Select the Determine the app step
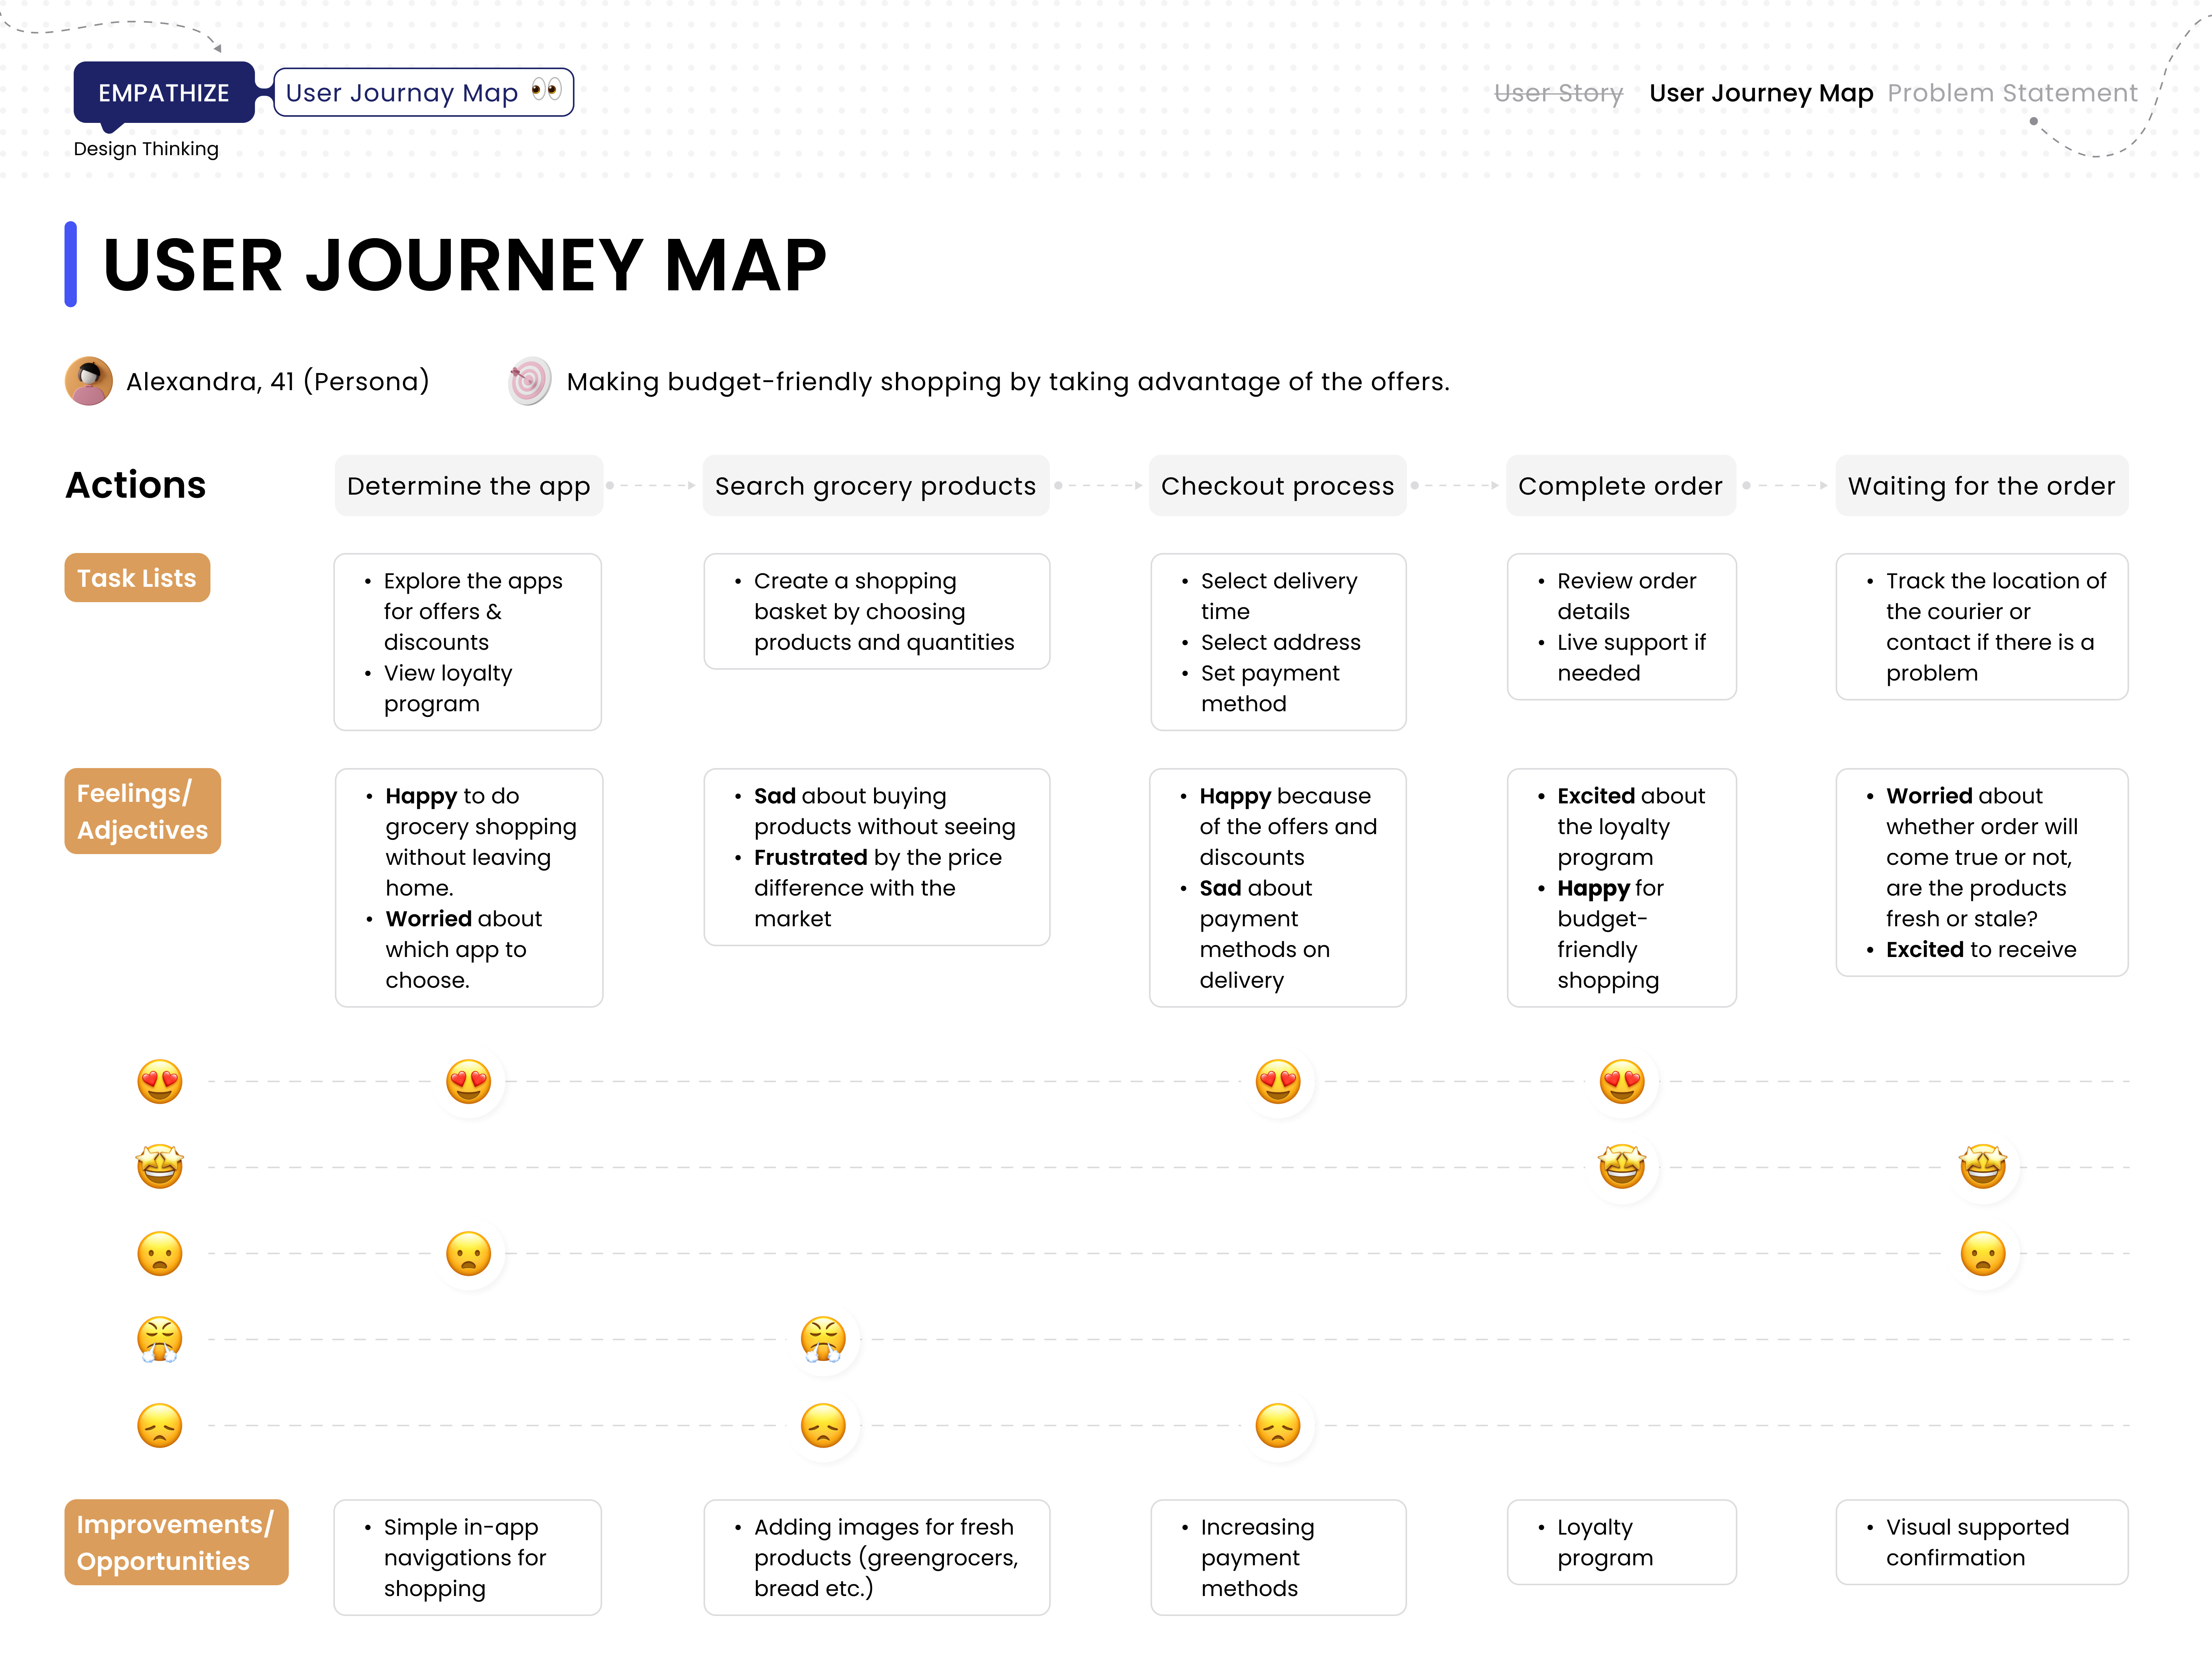 pos(468,486)
